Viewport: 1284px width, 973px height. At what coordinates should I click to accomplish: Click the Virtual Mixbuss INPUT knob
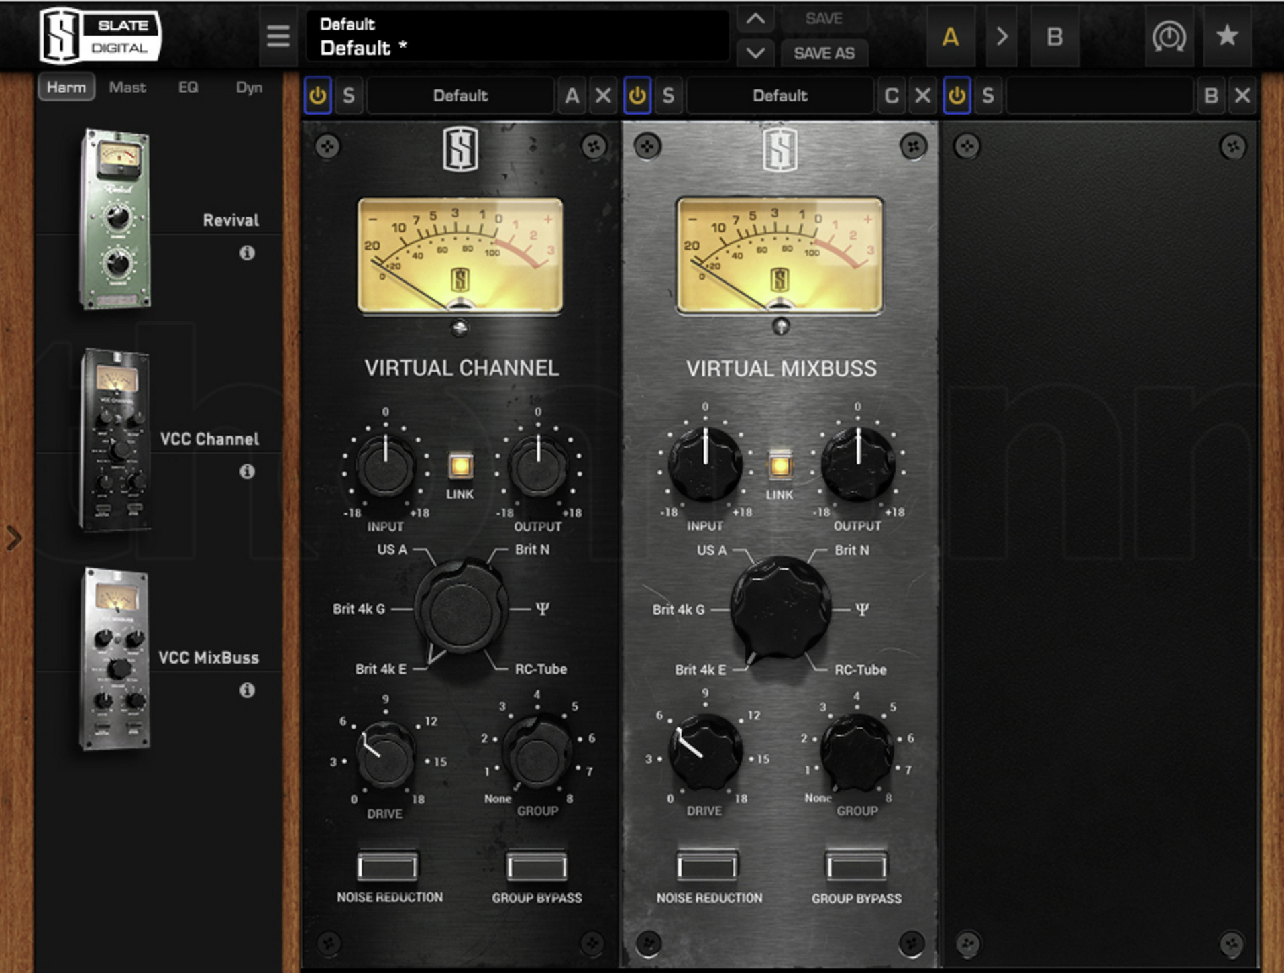click(x=705, y=464)
